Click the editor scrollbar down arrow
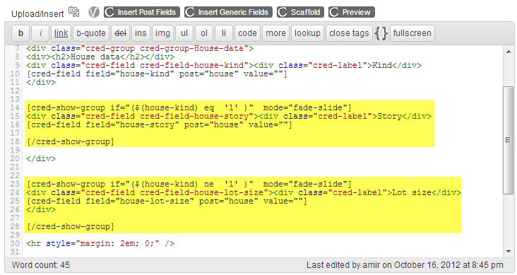The width and height of the screenshot is (517, 275). [509, 251]
